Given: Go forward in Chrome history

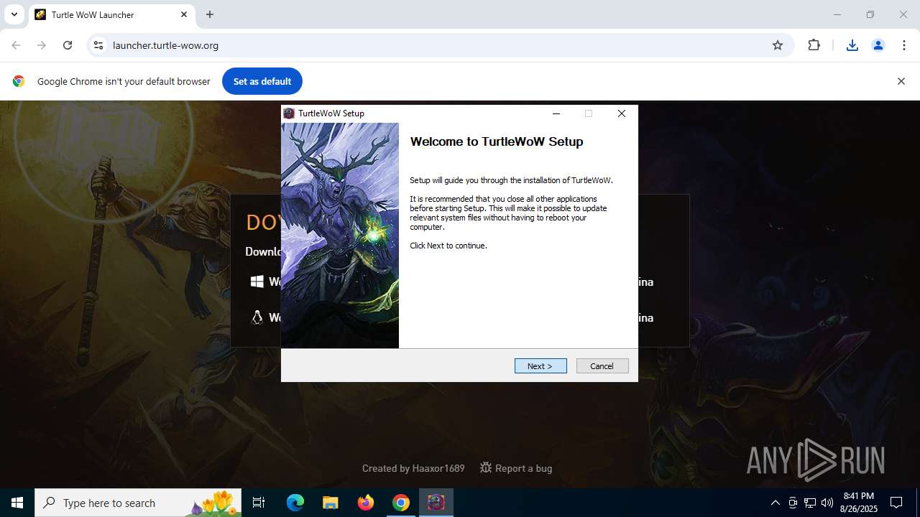Looking at the screenshot, I should [42, 45].
